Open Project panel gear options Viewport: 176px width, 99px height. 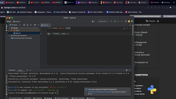click(x=35, y=25)
